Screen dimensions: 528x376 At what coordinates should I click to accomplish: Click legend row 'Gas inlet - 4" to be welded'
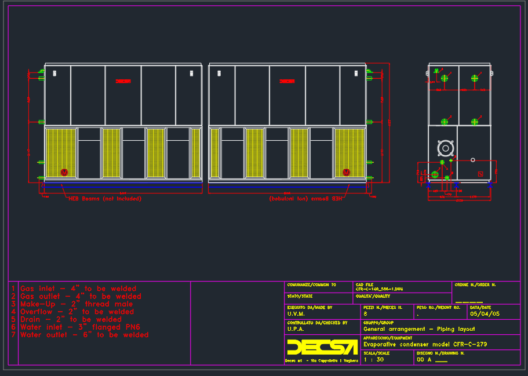pos(78,289)
